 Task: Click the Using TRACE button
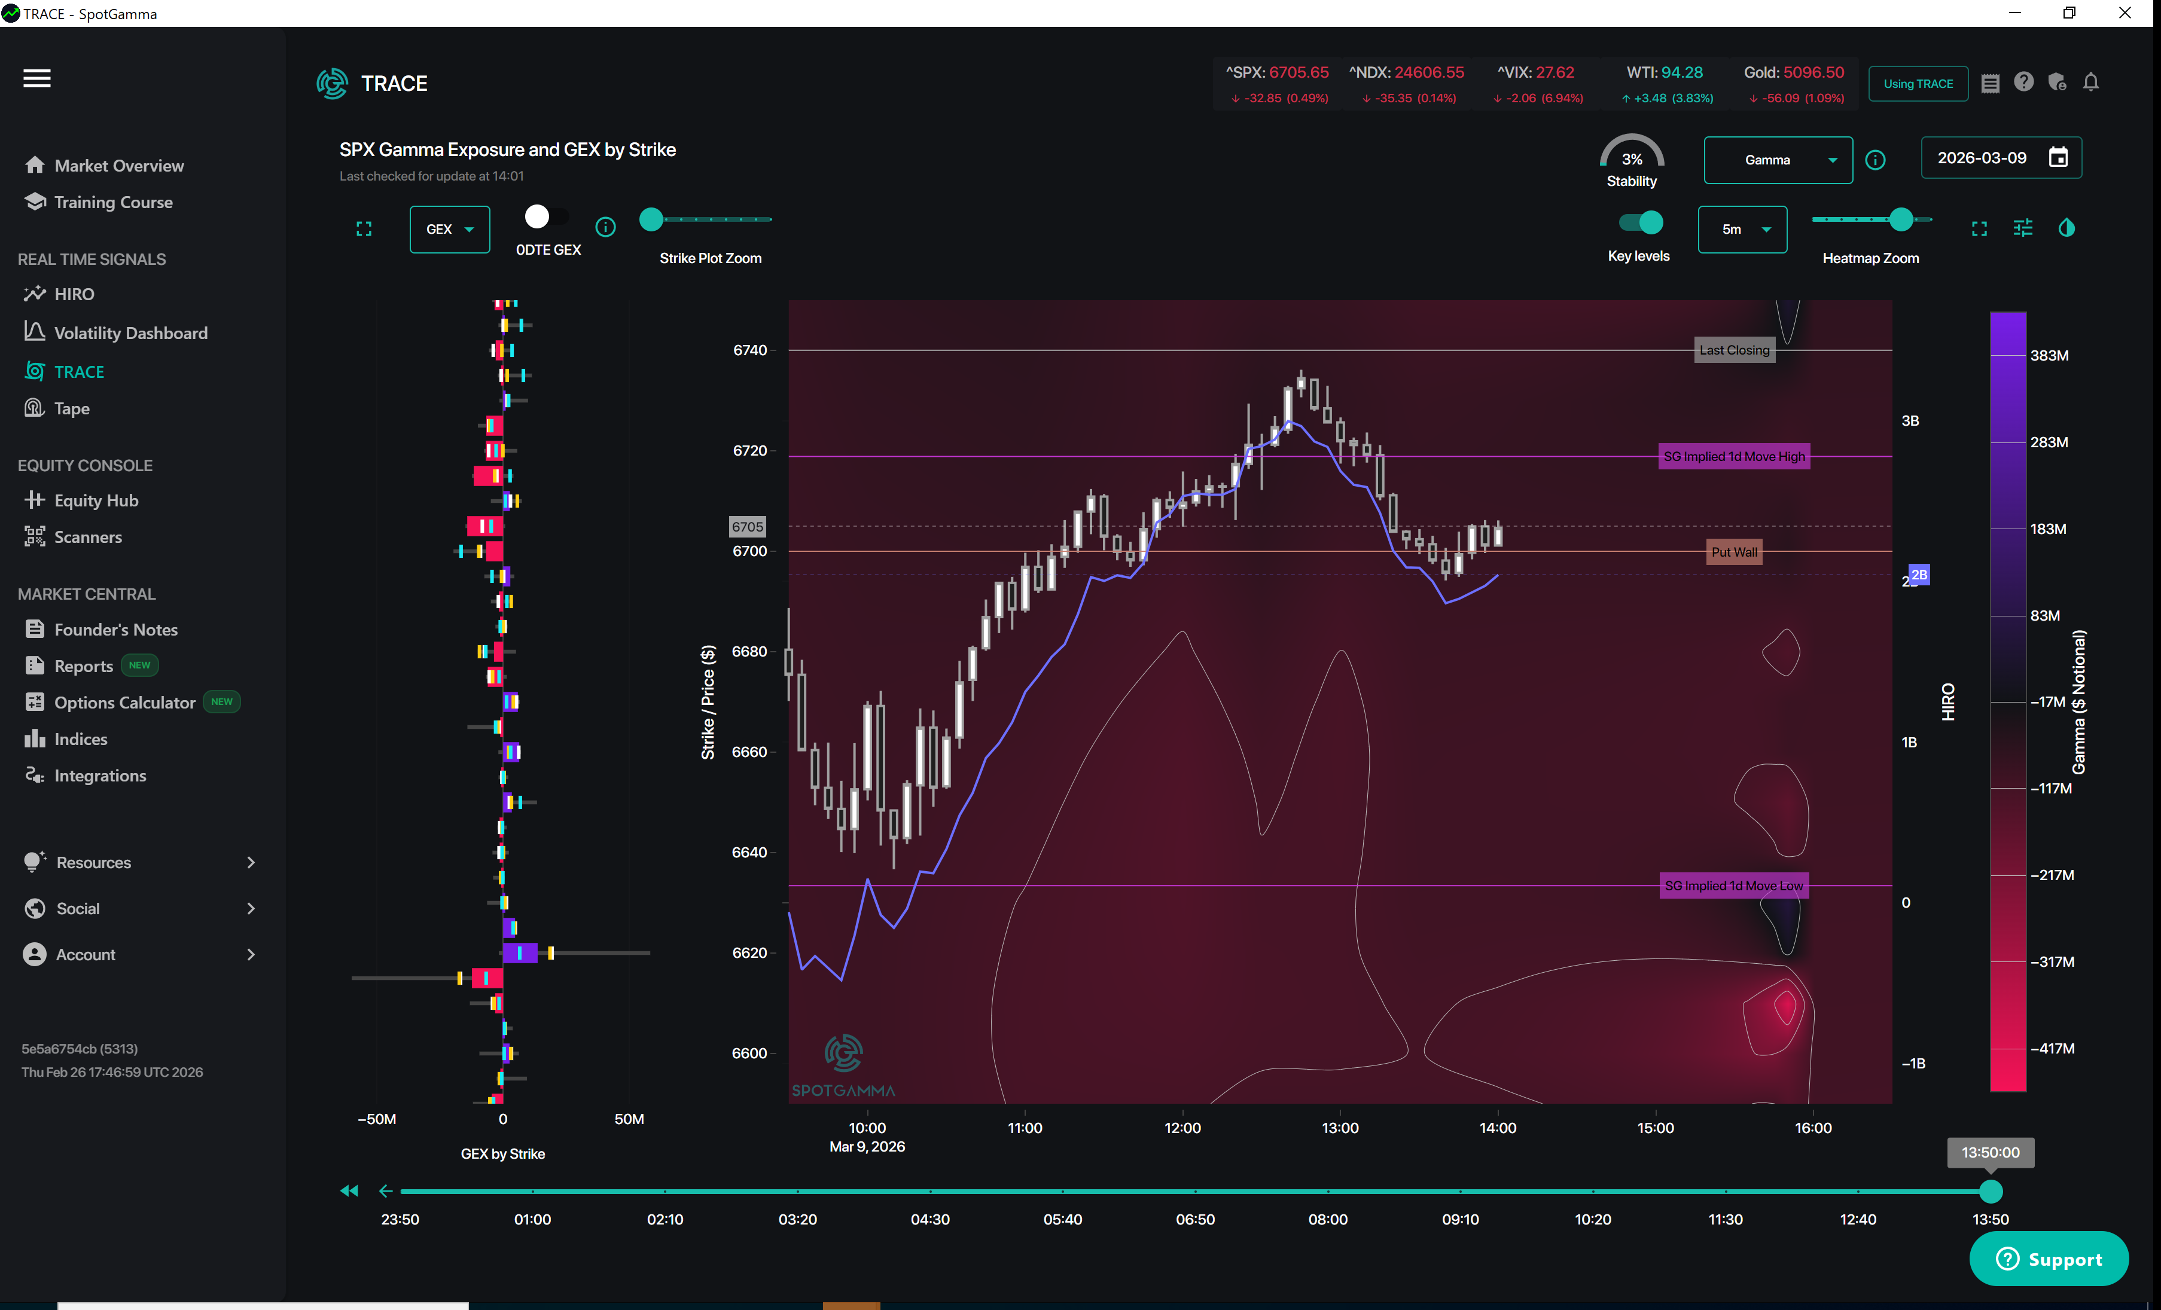click(1918, 83)
